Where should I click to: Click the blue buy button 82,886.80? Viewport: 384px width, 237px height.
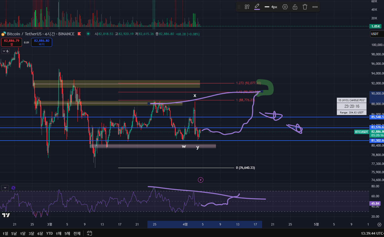[x=42, y=42]
